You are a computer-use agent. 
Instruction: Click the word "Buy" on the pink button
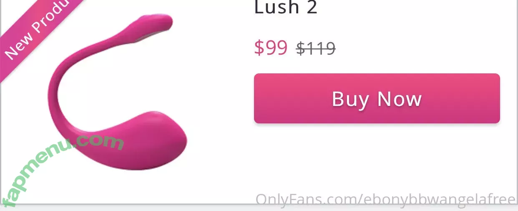[x=350, y=99]
